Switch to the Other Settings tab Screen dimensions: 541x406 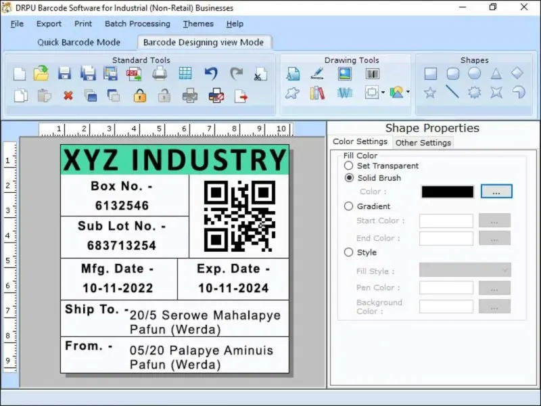(x=423, y=143)
